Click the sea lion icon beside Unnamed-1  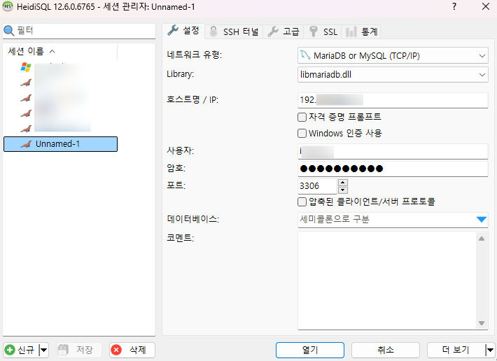[x=26, y=144]
